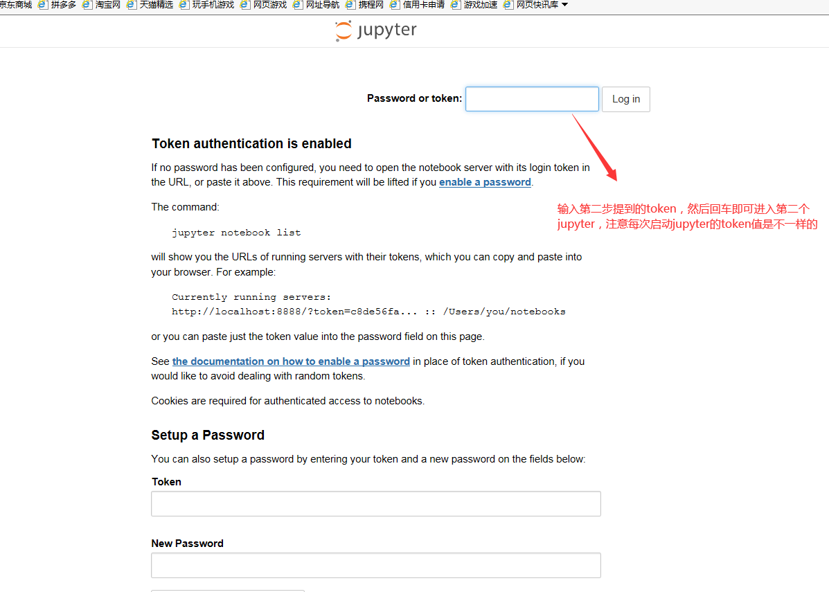Select the 'jupyter notebook list' command text
829x592 pixels.
pos(236,233)
